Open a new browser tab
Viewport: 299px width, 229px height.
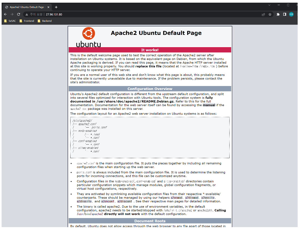pyautogui.click(x=56, y=7)
